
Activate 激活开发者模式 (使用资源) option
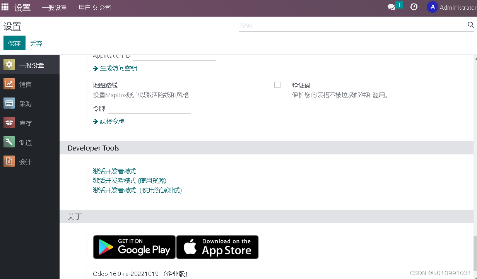tap(130, 180)
